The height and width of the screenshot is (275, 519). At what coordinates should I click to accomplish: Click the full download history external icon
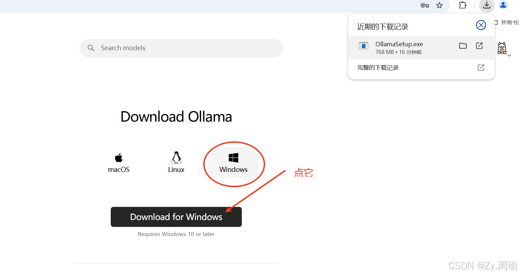481,68
